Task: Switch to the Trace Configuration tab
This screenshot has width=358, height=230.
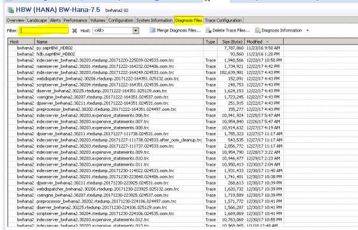Action: 223,20
